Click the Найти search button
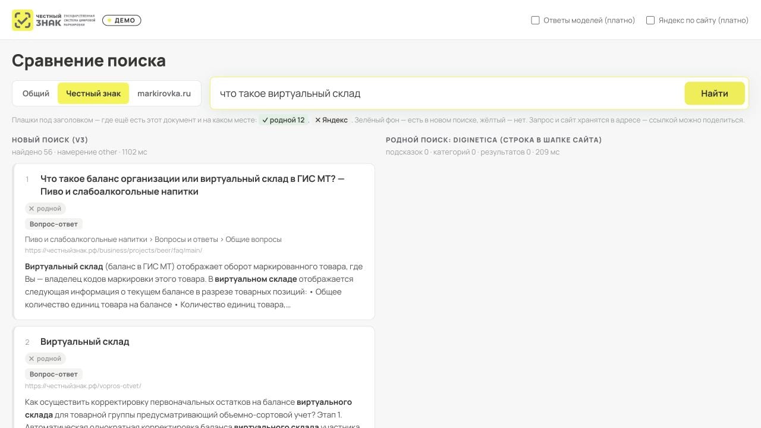This screenshot has width=761, height=428. click(x=715, y=93)
